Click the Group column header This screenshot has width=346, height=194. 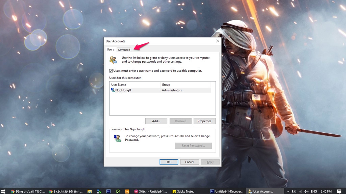pyautogui.click(x=185, y=85)
